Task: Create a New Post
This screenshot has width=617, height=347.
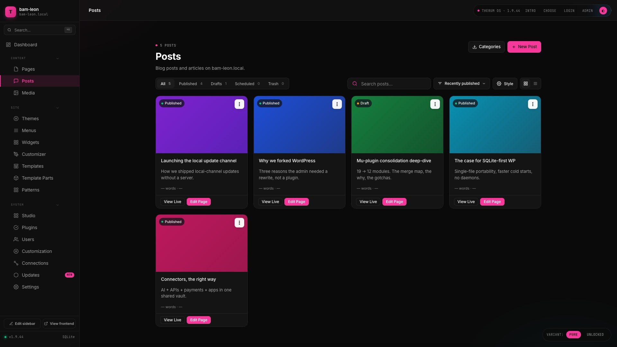Action: (524, 47)
